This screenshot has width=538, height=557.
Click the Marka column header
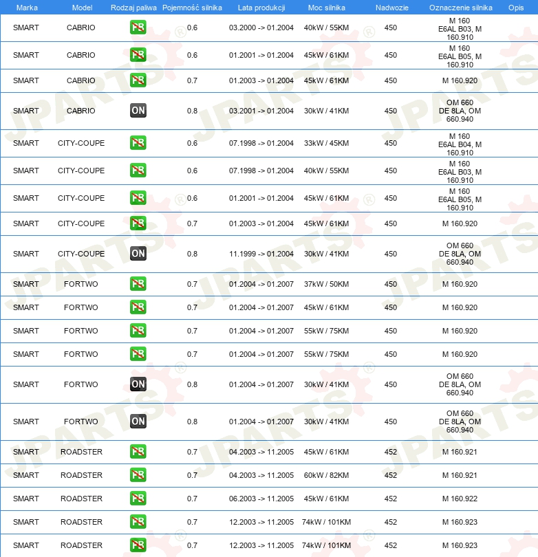pyautogui.click(x=27, y=8)
